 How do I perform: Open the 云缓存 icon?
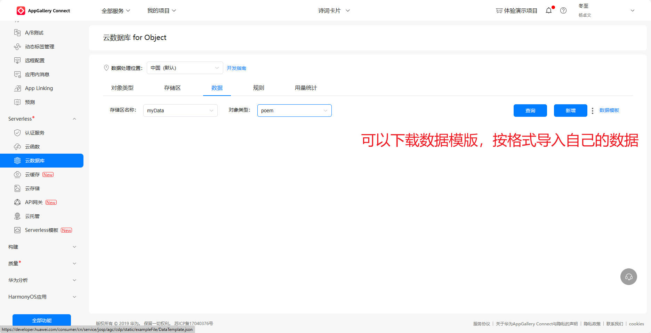(17, 174)
